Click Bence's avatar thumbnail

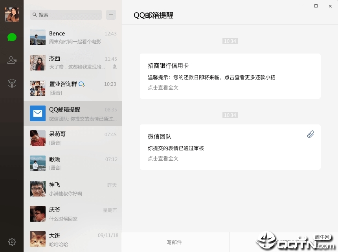coord(38,37)
